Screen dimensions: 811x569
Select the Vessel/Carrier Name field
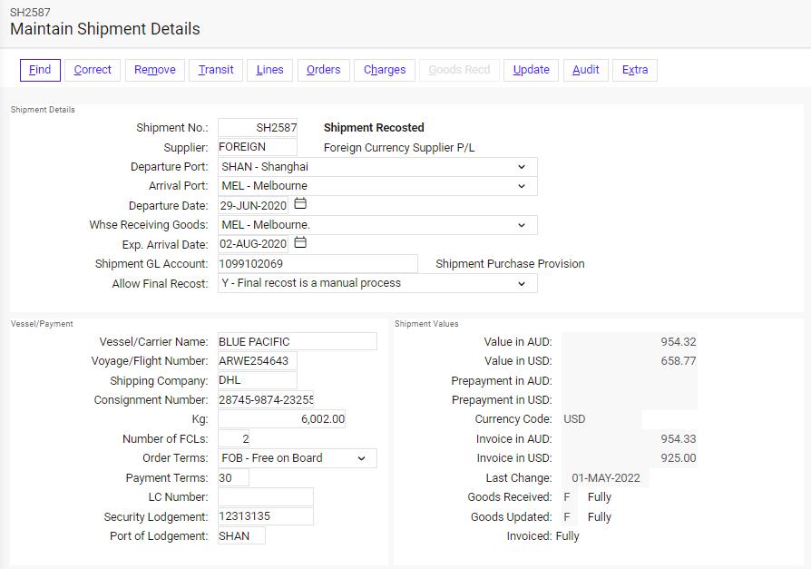(x=297, y=341)
